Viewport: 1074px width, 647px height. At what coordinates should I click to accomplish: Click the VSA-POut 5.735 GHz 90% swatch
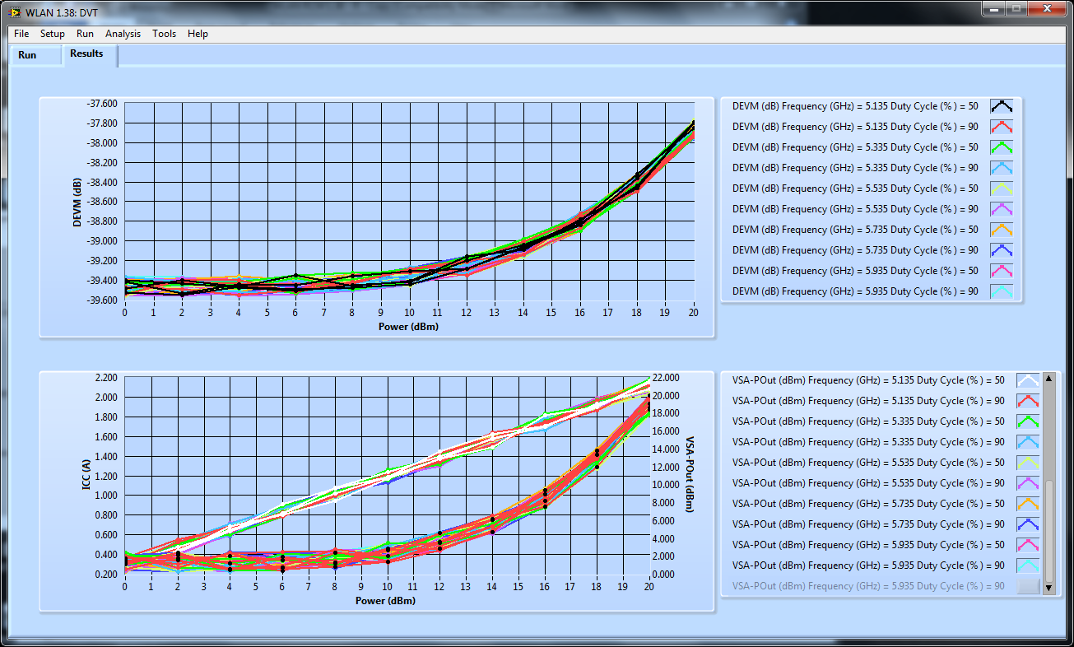click(x=1027, y=524)
